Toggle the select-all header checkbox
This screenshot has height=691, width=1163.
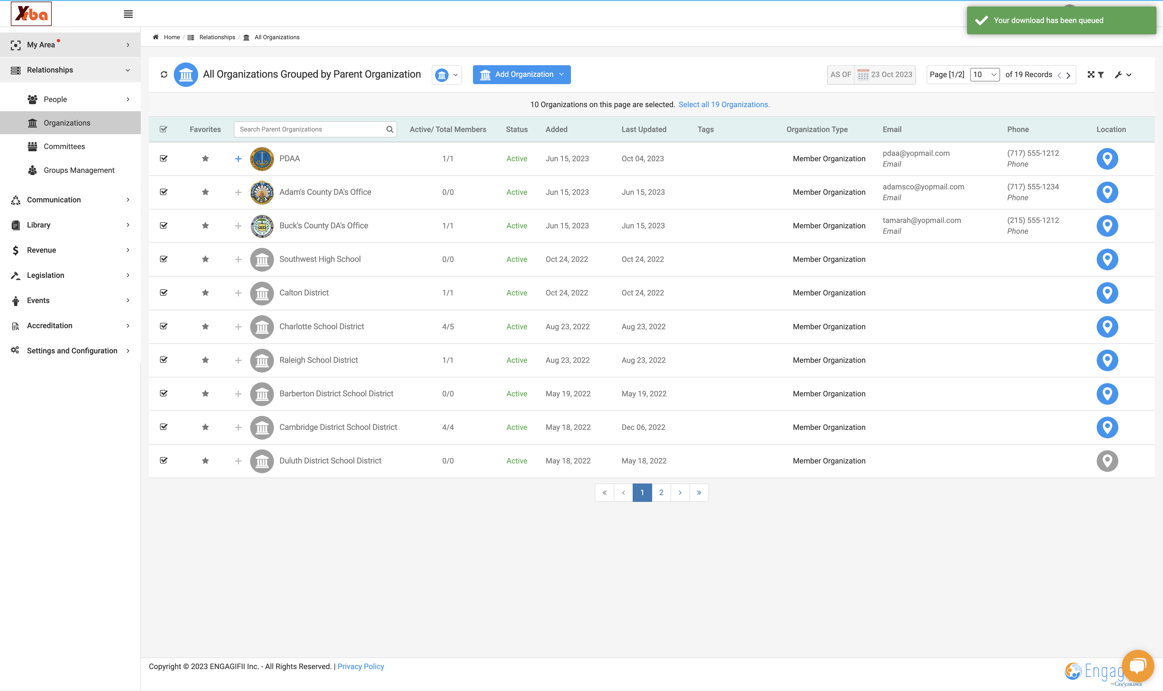pos(164,129)
